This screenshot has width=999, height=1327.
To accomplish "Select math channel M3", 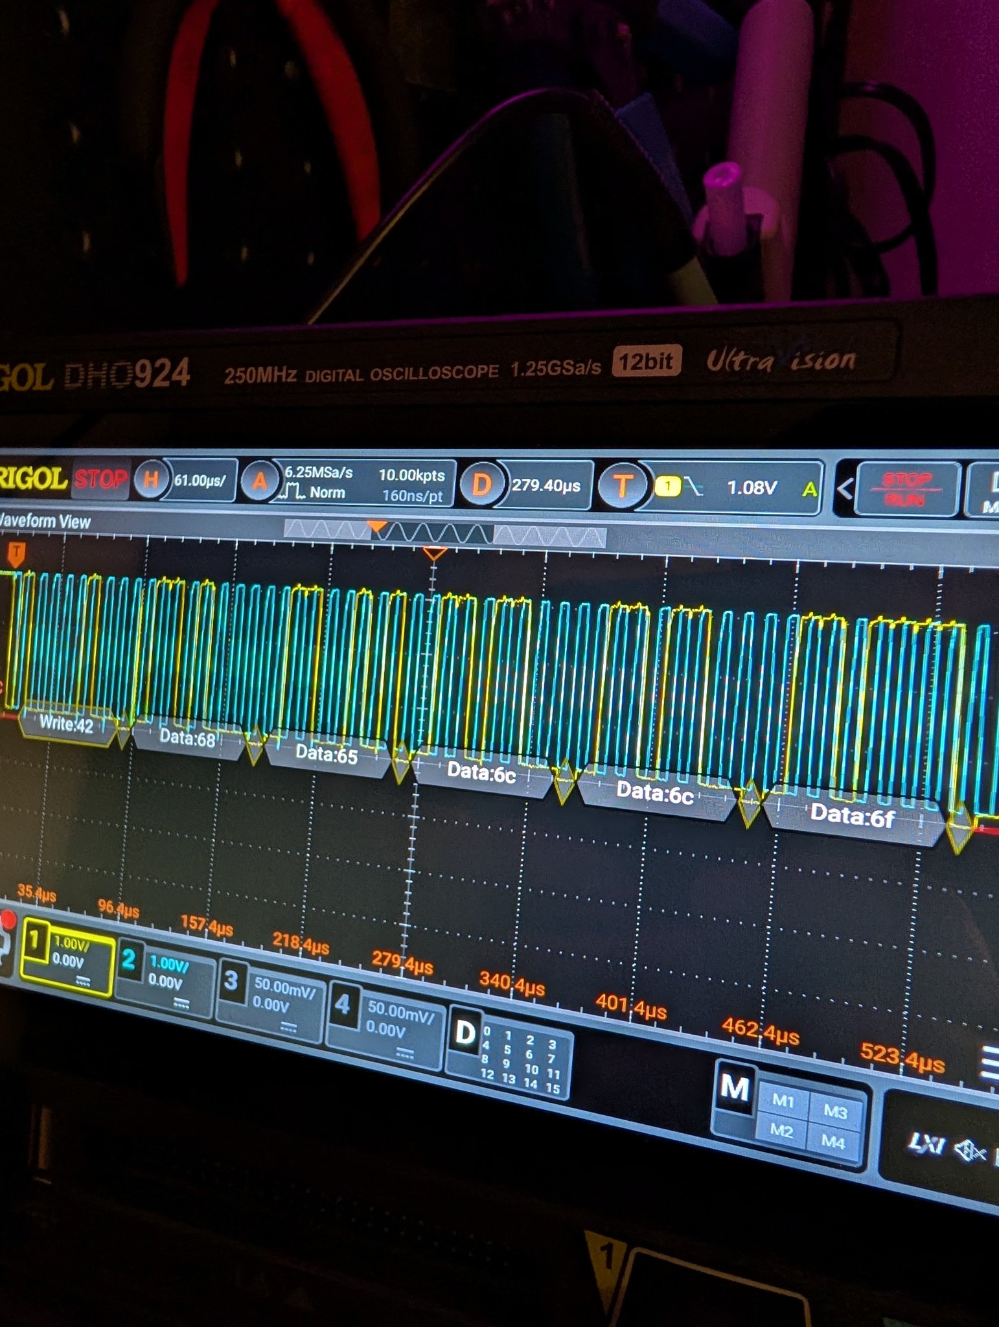I will pyautogui.click(x=835, y=1112).
